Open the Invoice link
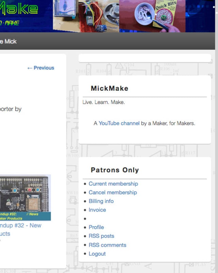The image size is (218, 273). (97, 210)
